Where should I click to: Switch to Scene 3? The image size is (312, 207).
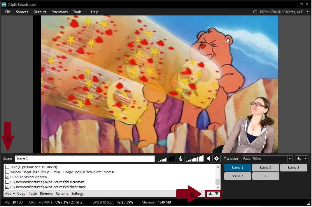click(x=294, y=168)
